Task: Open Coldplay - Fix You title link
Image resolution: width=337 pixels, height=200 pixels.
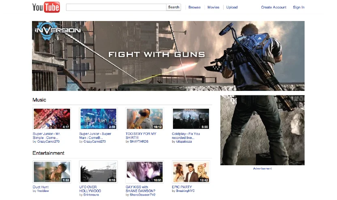Action: pos(186,136)
